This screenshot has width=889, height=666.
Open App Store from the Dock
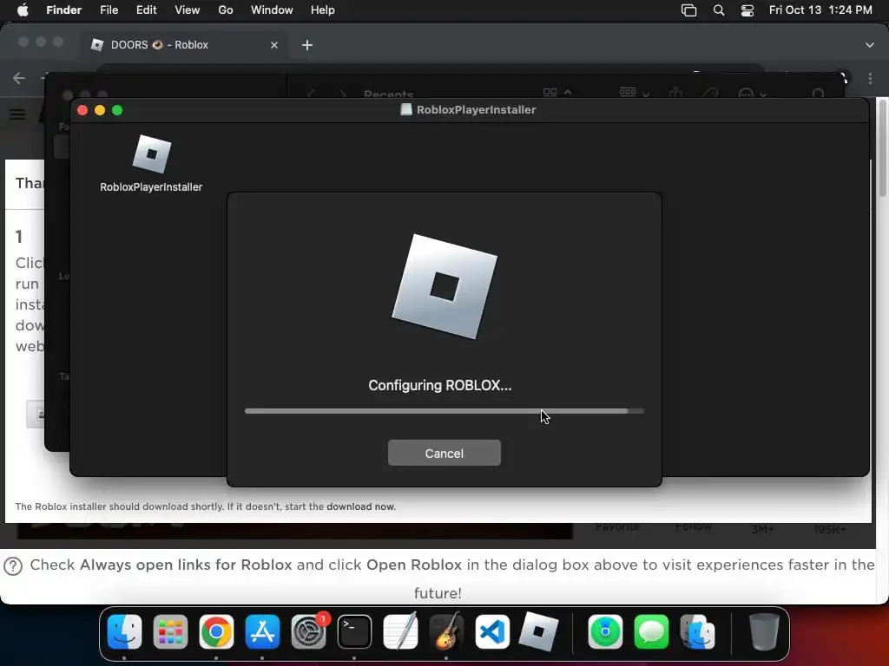262,631
